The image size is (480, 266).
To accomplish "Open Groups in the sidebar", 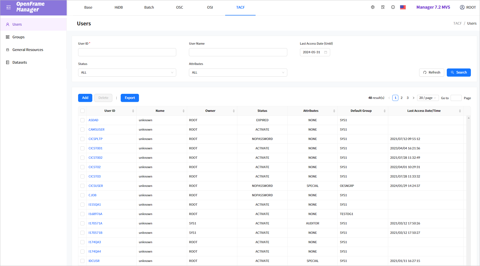I will 19,37.
